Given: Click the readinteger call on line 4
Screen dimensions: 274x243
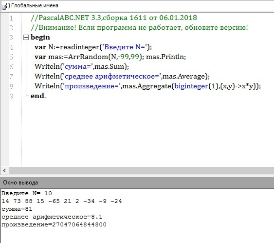Looking at the screenshot, I should pyautogui.click(x=79, y=47).
